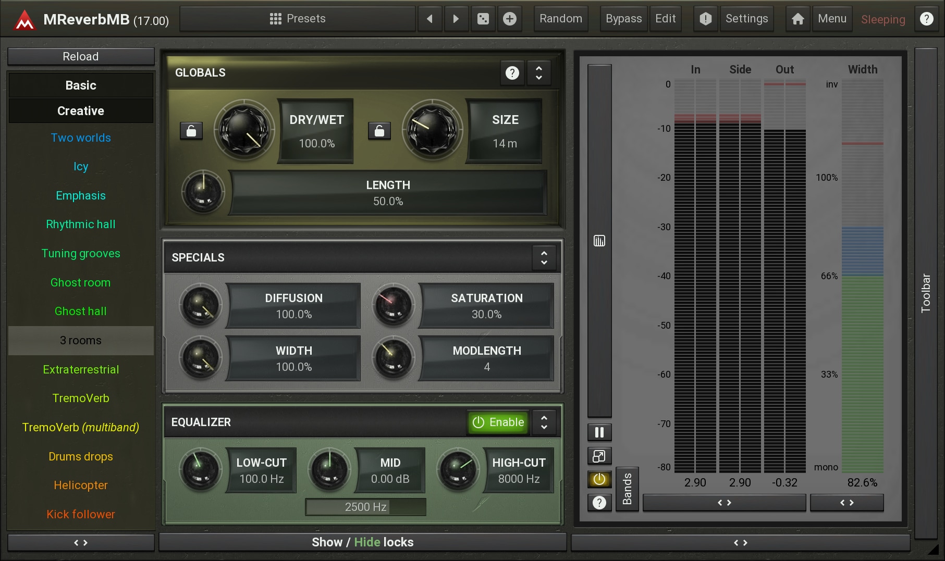The image size is (945, 561).
Task: Click the dice random preset icon
Action: coord(483,19)
